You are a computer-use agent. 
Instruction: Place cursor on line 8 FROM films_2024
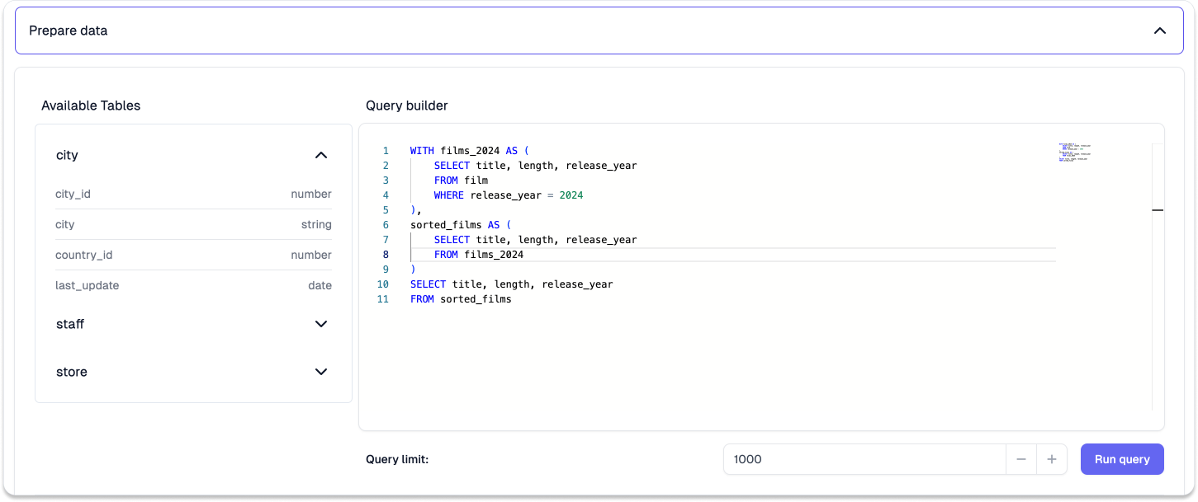pyautogui.click(x=479, y=255)
